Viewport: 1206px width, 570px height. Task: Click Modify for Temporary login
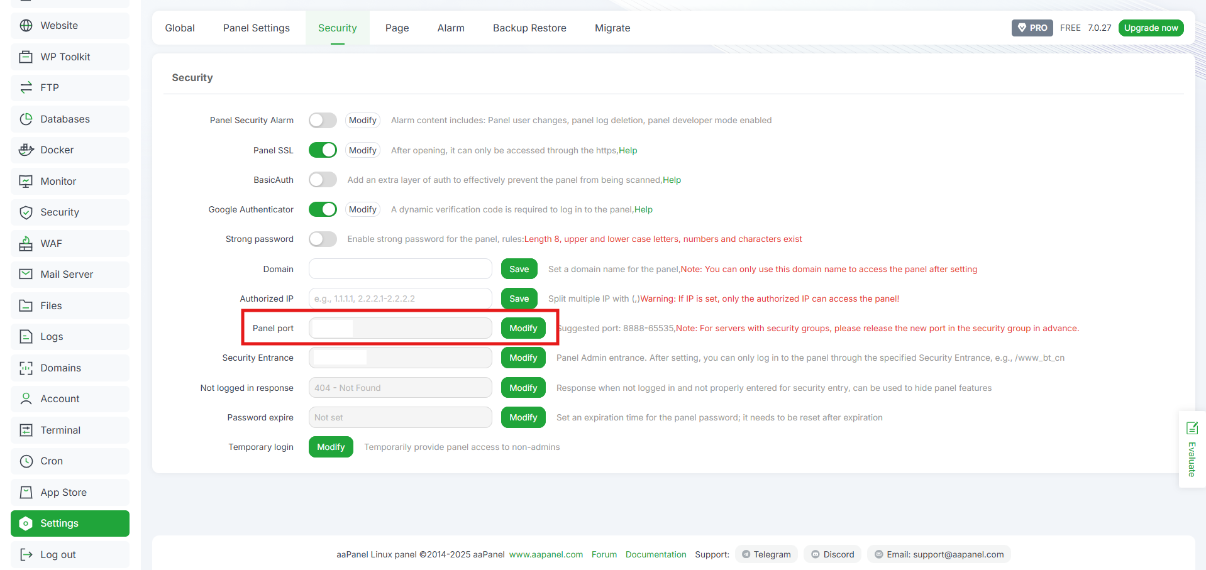tap(331, 447)
